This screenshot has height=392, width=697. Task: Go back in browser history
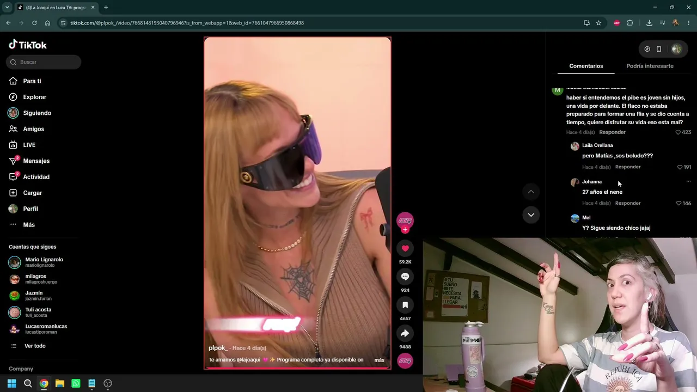point(8,23)
